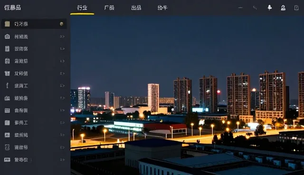Click the thin pin-shaped sidebar icon
The width and height of the screenshot is (304, 175).
pyautogui.click(x=7, y=86)
